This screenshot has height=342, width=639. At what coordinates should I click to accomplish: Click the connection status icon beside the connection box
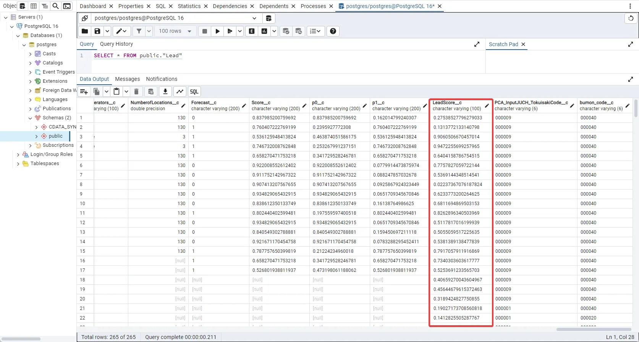click(85, 18)
